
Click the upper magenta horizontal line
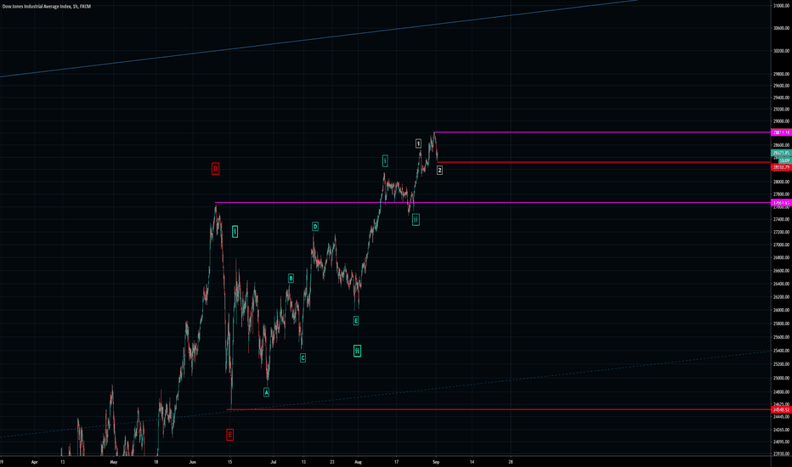602,132
